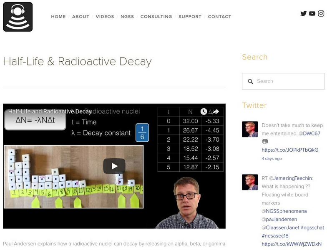Click the magnifying glass in search box

[250, 82]
